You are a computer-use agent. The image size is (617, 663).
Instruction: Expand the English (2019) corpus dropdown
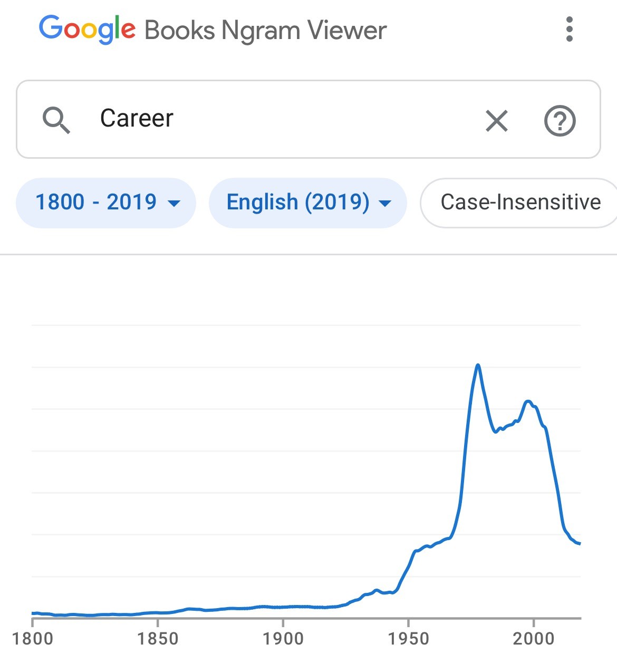pos(308,203)
